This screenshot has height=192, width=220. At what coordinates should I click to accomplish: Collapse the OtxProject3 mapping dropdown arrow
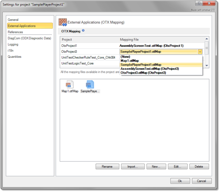coord(199,52)
